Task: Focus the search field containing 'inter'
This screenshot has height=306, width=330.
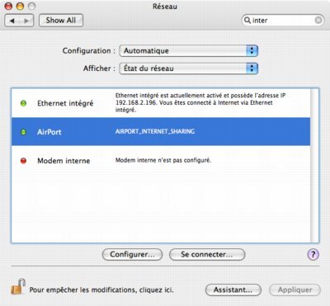Action: (283, 21)
